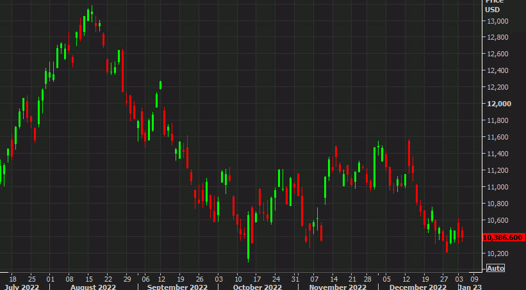Click date tick 27 in December

444,279
